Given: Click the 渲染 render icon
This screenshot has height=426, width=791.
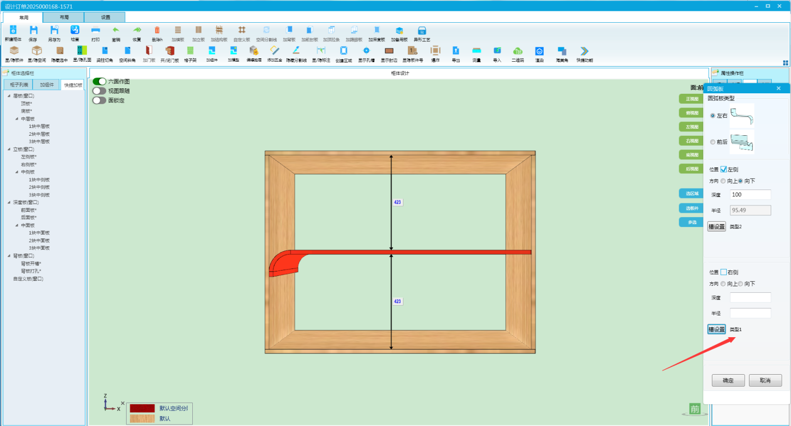Looking at the screenshot, I should pyautogui.click(x=539, y=51).
